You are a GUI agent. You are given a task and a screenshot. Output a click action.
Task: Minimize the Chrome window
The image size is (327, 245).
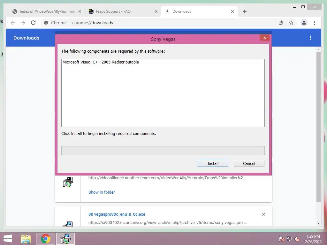[294, 7]
